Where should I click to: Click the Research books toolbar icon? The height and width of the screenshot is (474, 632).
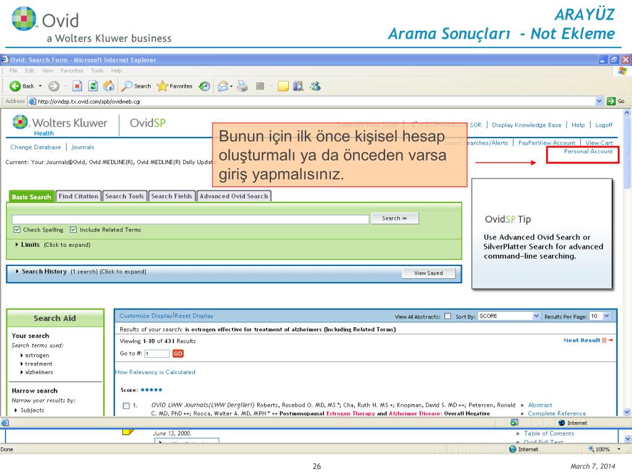pos(298,86)
